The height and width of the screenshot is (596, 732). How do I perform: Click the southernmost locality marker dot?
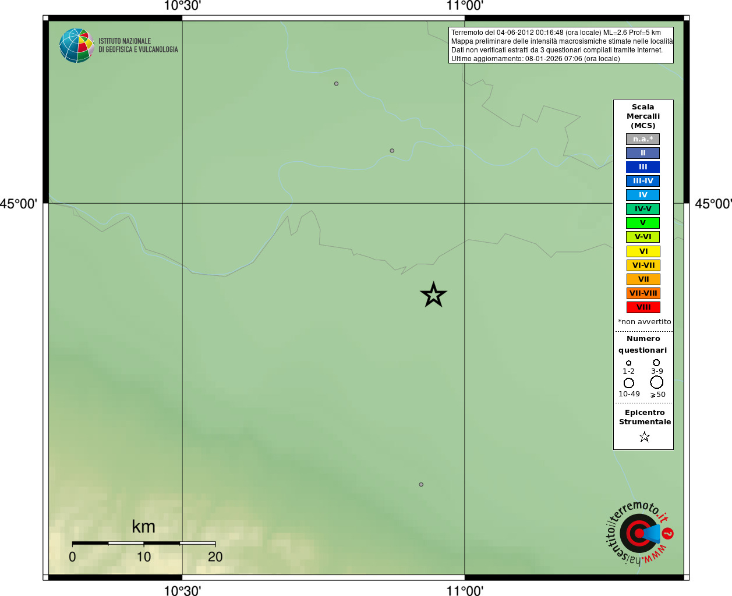point(421,484)
